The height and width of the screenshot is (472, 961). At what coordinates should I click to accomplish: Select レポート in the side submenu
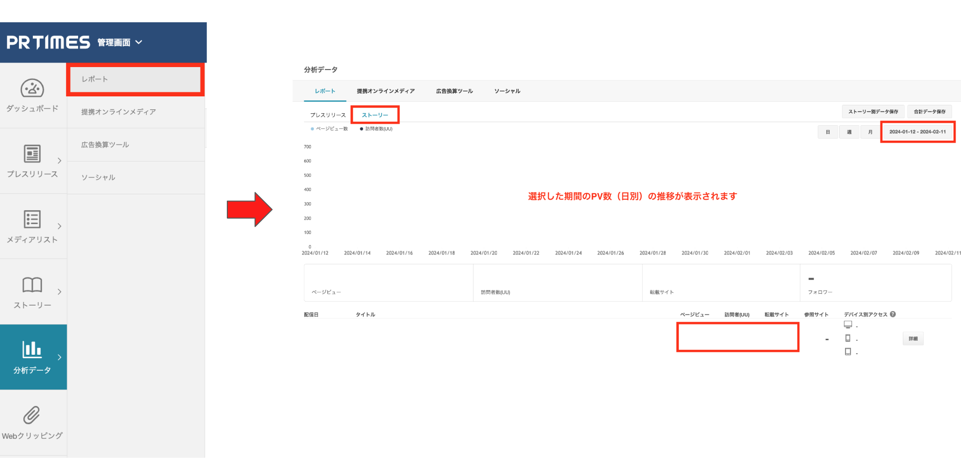[135, 79]
